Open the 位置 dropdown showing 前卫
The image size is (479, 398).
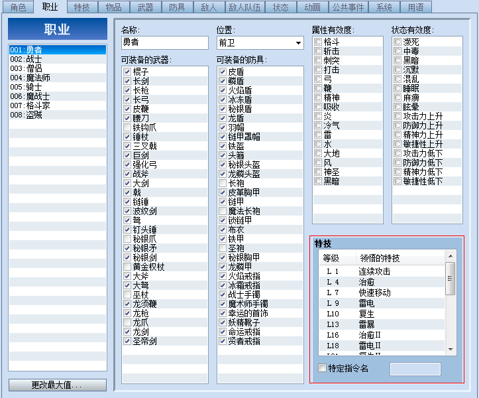tap(260, 43)
